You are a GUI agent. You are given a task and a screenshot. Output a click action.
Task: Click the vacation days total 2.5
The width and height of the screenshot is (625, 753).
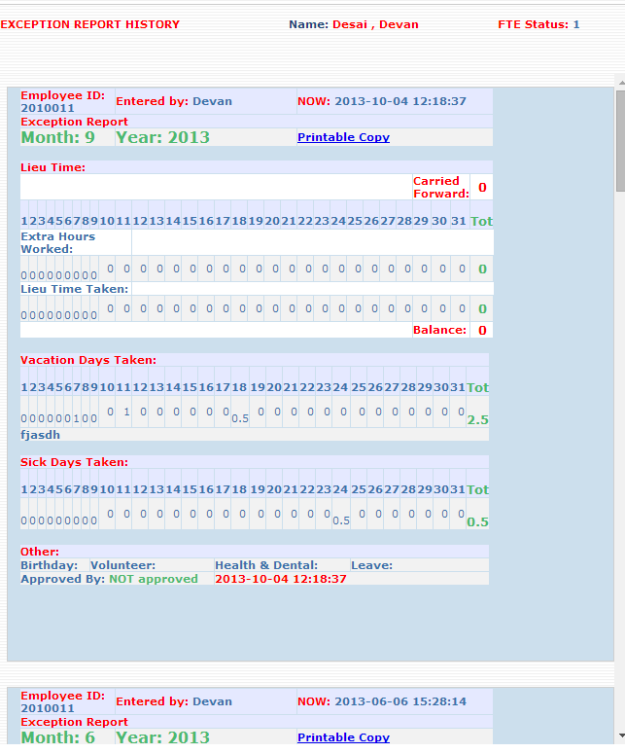(x=477, y=420)
